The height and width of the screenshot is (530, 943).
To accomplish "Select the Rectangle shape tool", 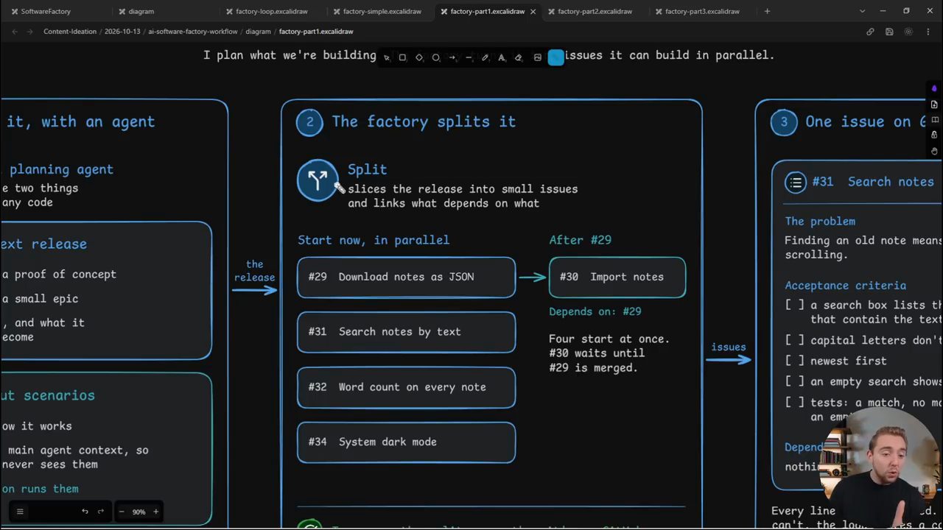I will (402, 57).
